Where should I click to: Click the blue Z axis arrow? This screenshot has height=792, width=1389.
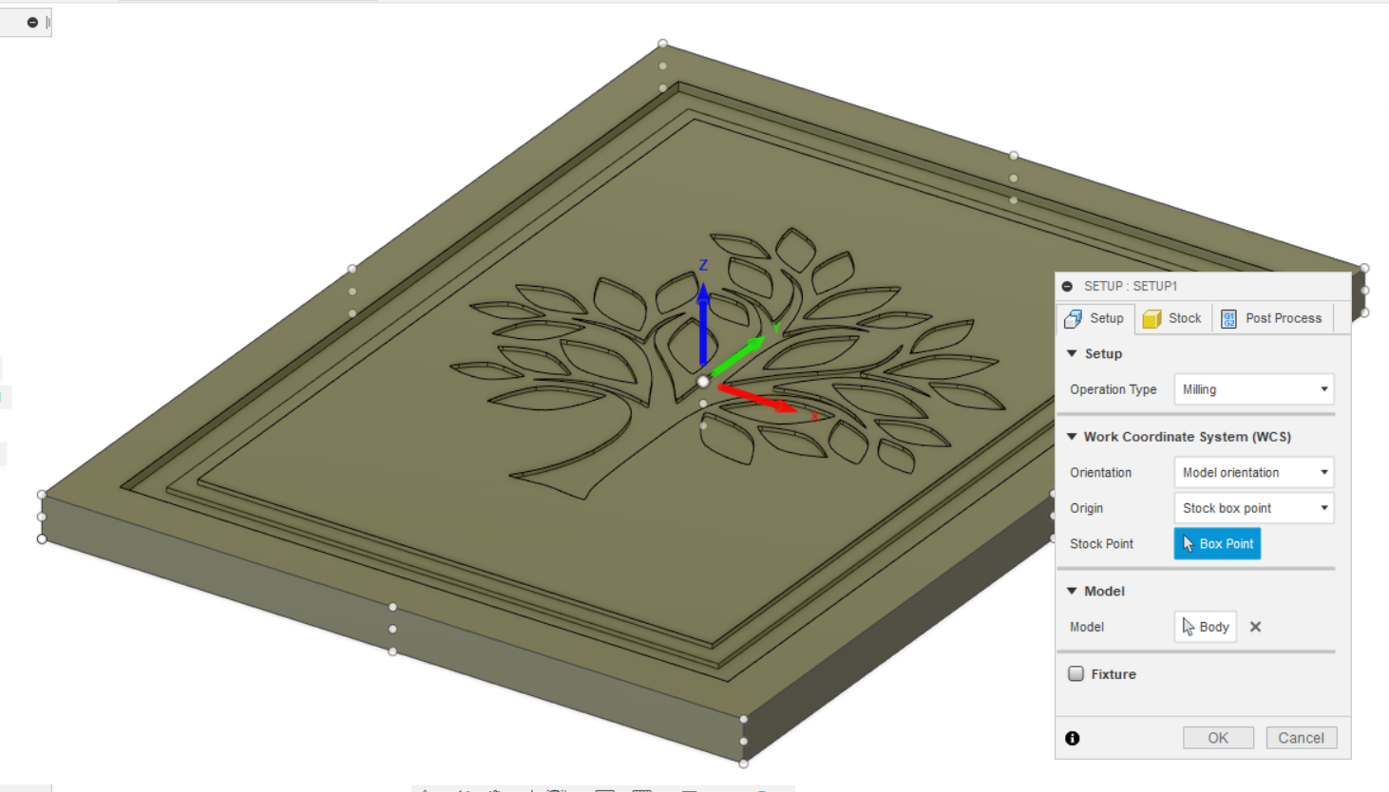[x=703, y=313]
